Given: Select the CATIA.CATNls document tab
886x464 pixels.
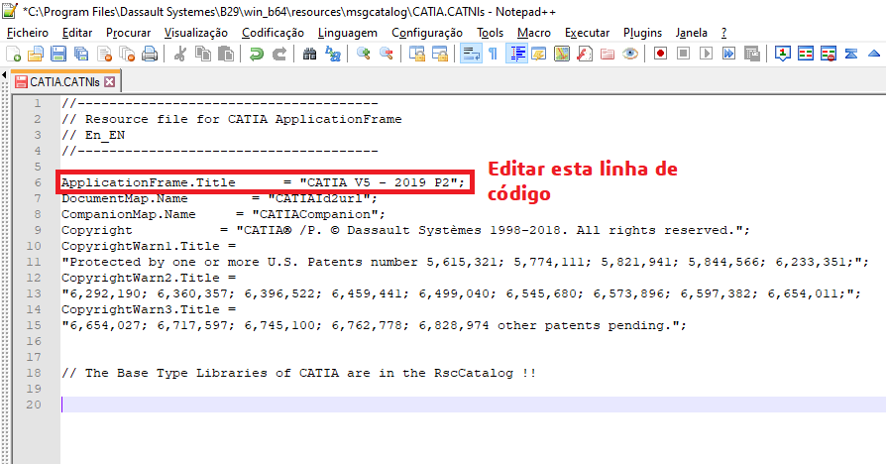Looking at the screenshot, I should pyautogui.click(x=63, y=81).
